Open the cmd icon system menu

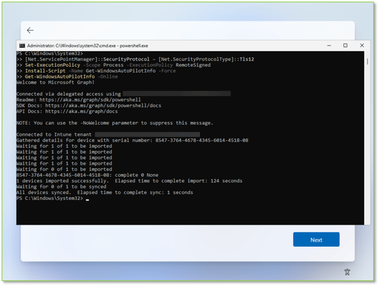pos(22,45)
